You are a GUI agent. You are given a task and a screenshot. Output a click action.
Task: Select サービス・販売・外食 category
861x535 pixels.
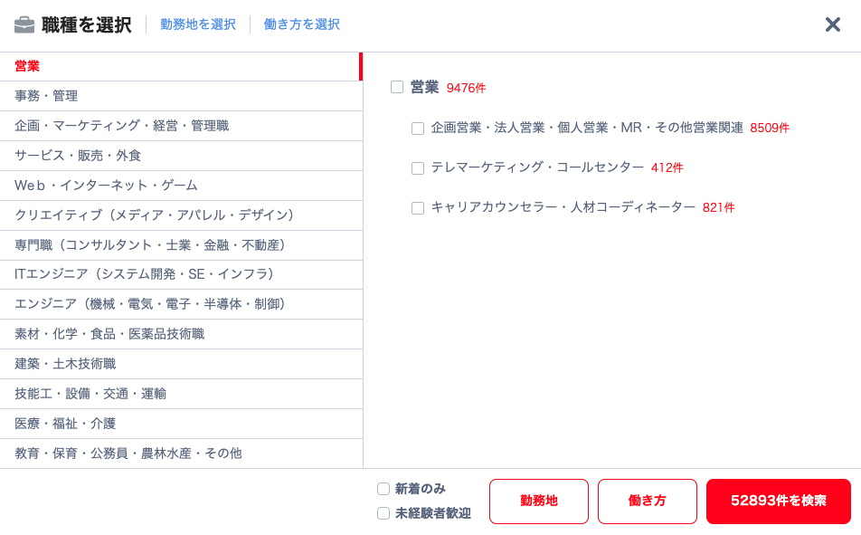pos(181,156)
